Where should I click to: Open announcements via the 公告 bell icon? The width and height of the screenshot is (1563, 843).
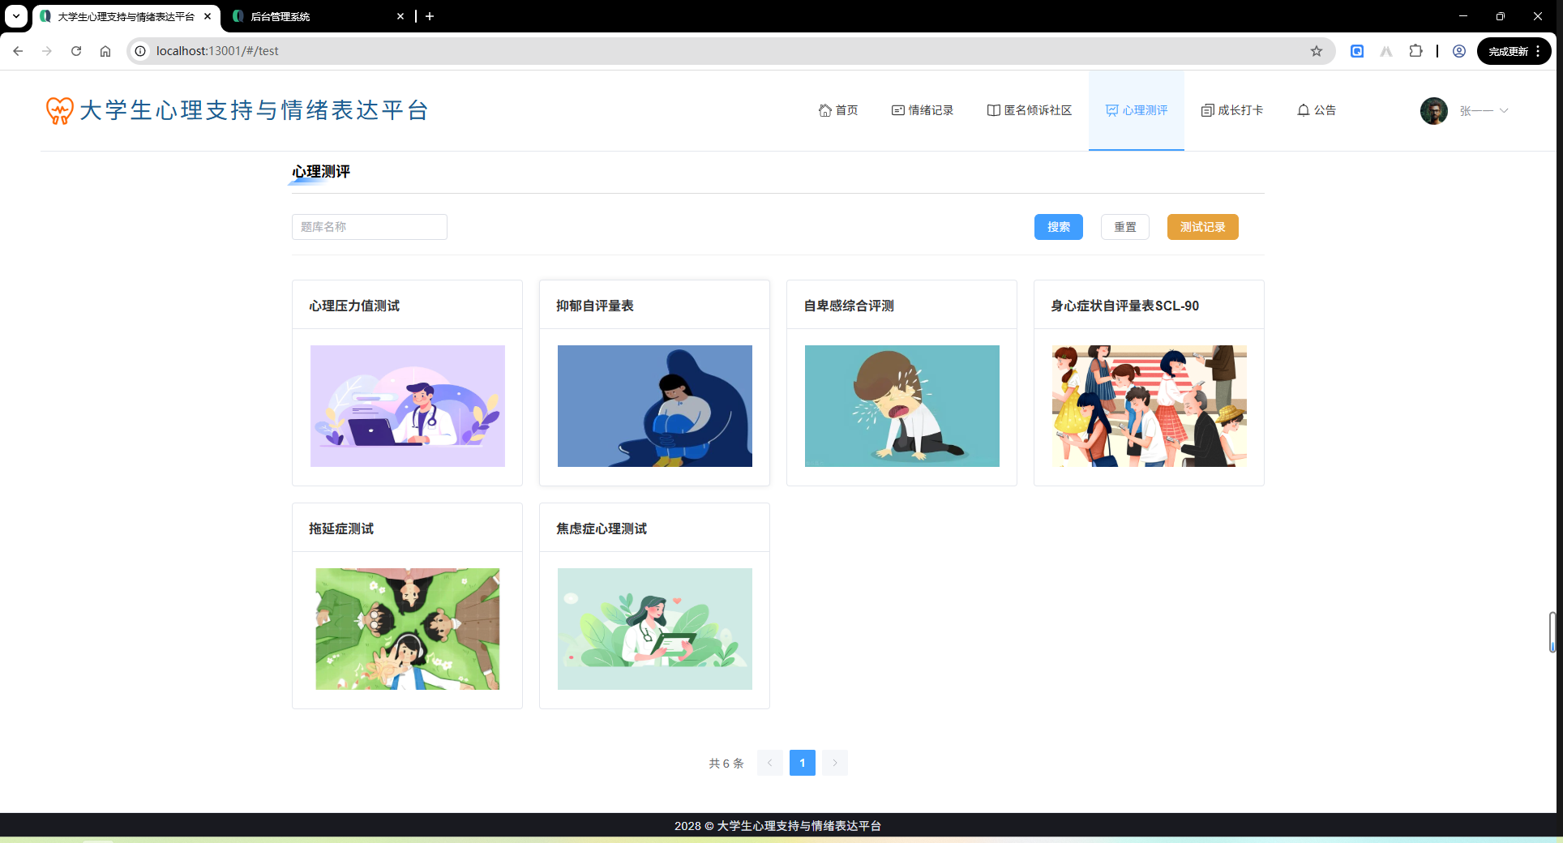(x=1304, y=110)
